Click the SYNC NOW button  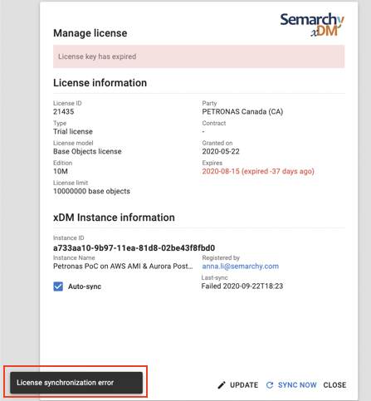[291, 385]
